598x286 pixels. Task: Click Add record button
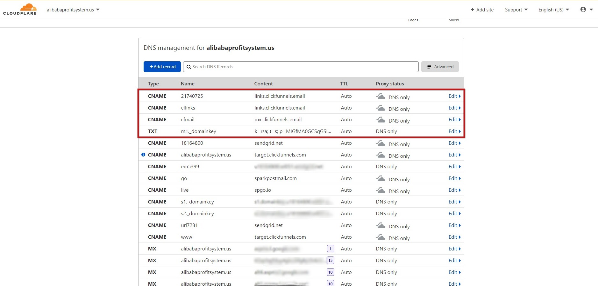[162, 67]
